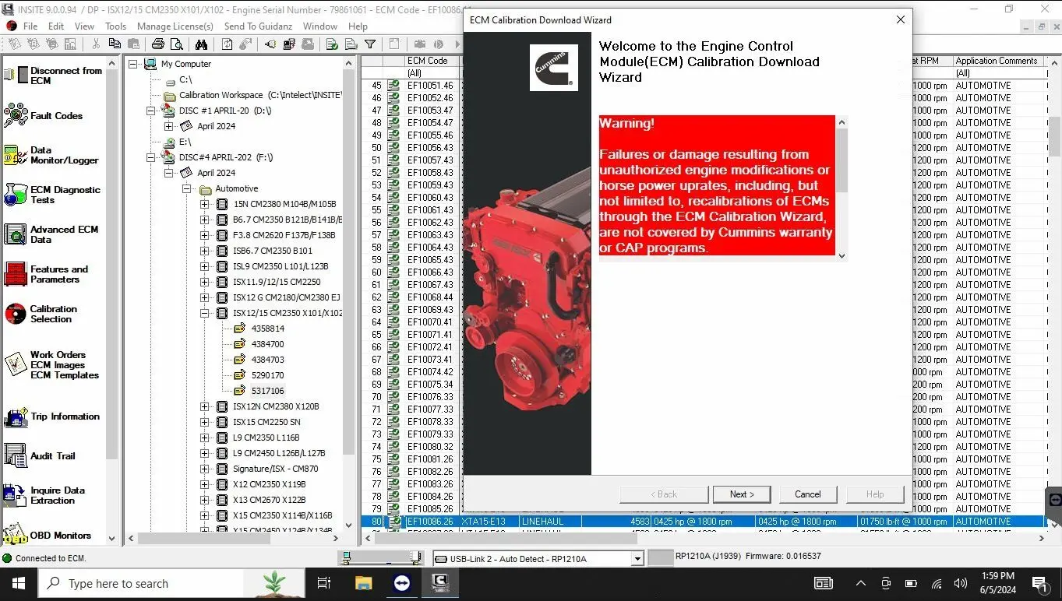Select calibration 4384703 in tree
Viewport: 1062px width, 601px height.
(267, 360)
